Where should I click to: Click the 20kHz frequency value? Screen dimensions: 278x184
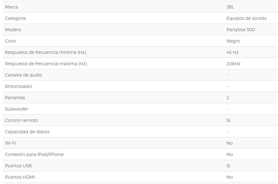(233, 64)
